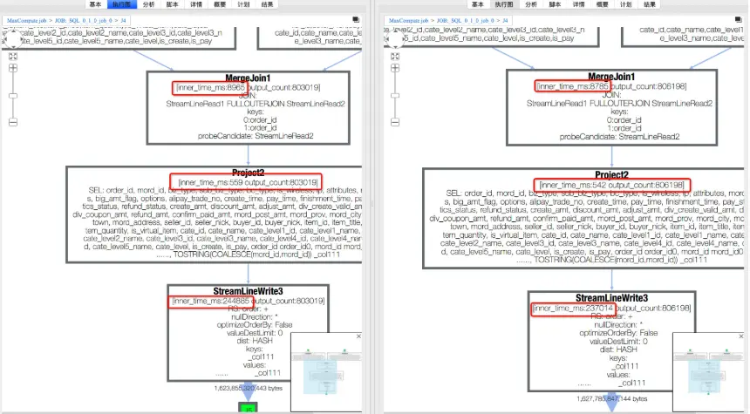Select Project2 node in left graph
The height and width of the screenshot is (414, 750).
[x=215, y=214]
